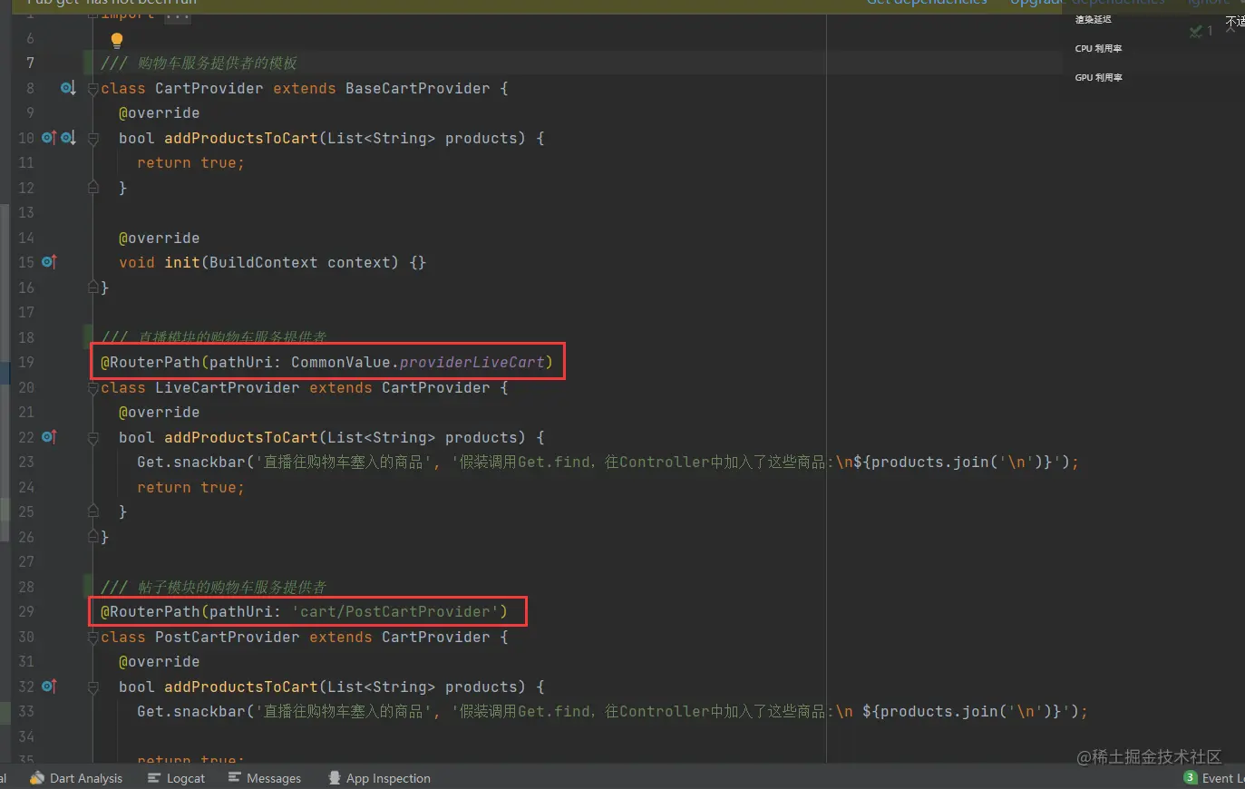Click addProductsToCart on line 32
Viewport: 1245px width, 789px height.
coord(241,687)
